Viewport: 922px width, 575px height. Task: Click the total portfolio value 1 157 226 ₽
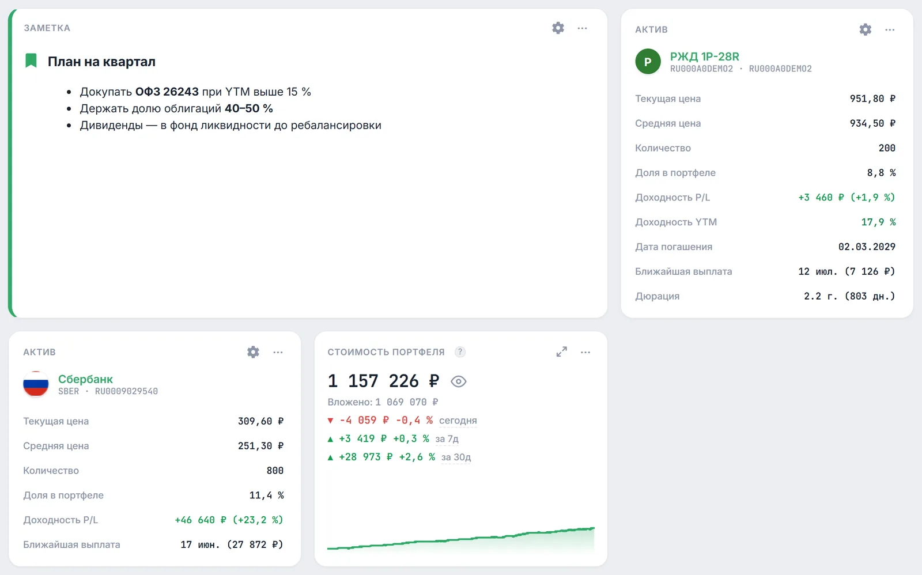tap(383, 381)
